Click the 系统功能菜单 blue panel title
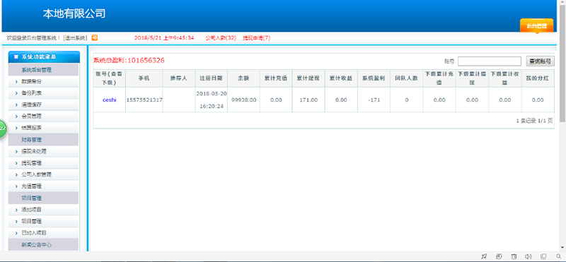The width and height of the screenshot is (566, 262). click(44, 57)
